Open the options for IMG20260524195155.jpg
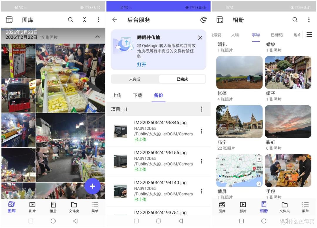Viewport: 317px width, 228px height. tap(202, 161)
